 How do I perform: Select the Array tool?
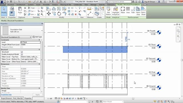pyautogui.click(x=69, y=11)
